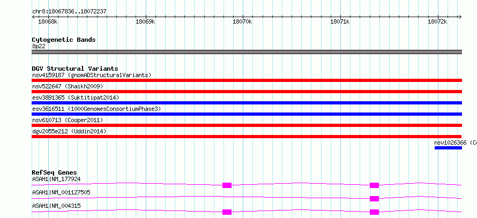Click the nsv610713 (Cooper2011) label
Image resolution: width=477 pixels, height=218 pixels.
click(x=68, y=120)
